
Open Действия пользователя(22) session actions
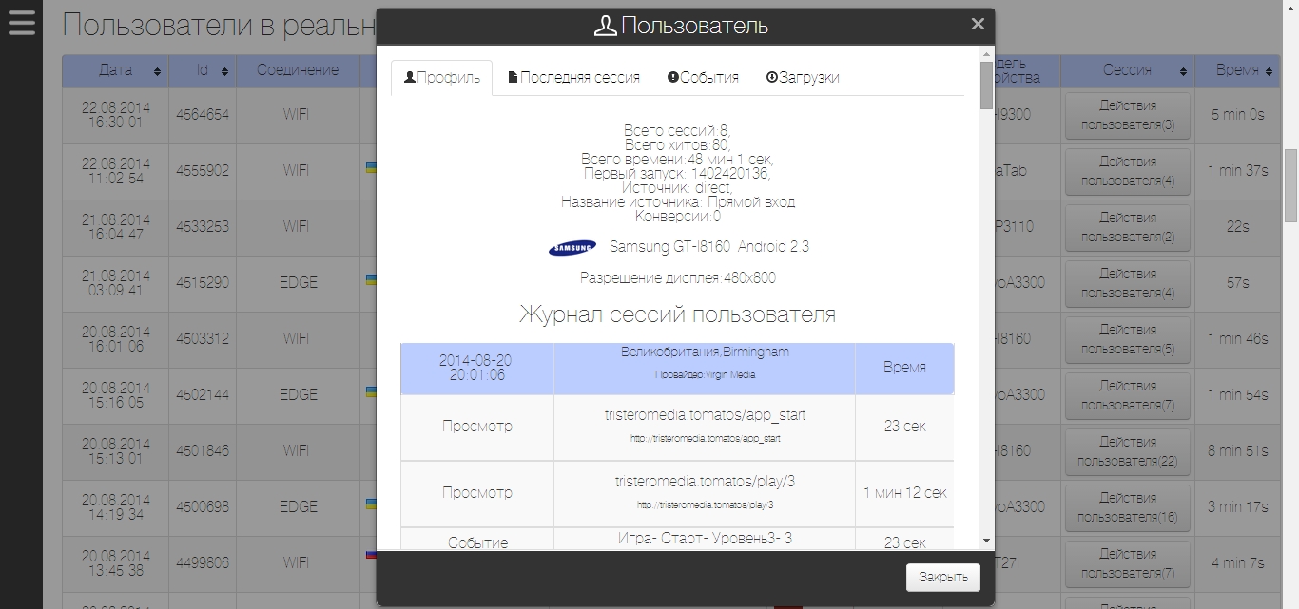(1127, 452)
